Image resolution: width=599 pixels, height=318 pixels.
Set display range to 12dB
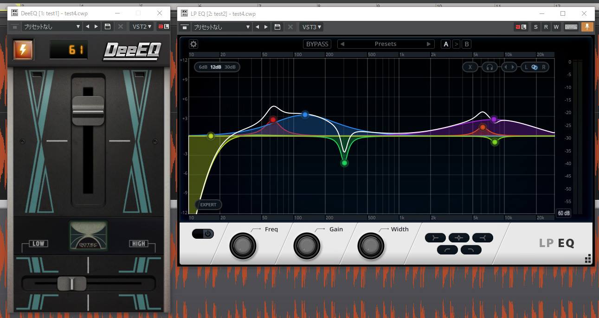point(216,67)
